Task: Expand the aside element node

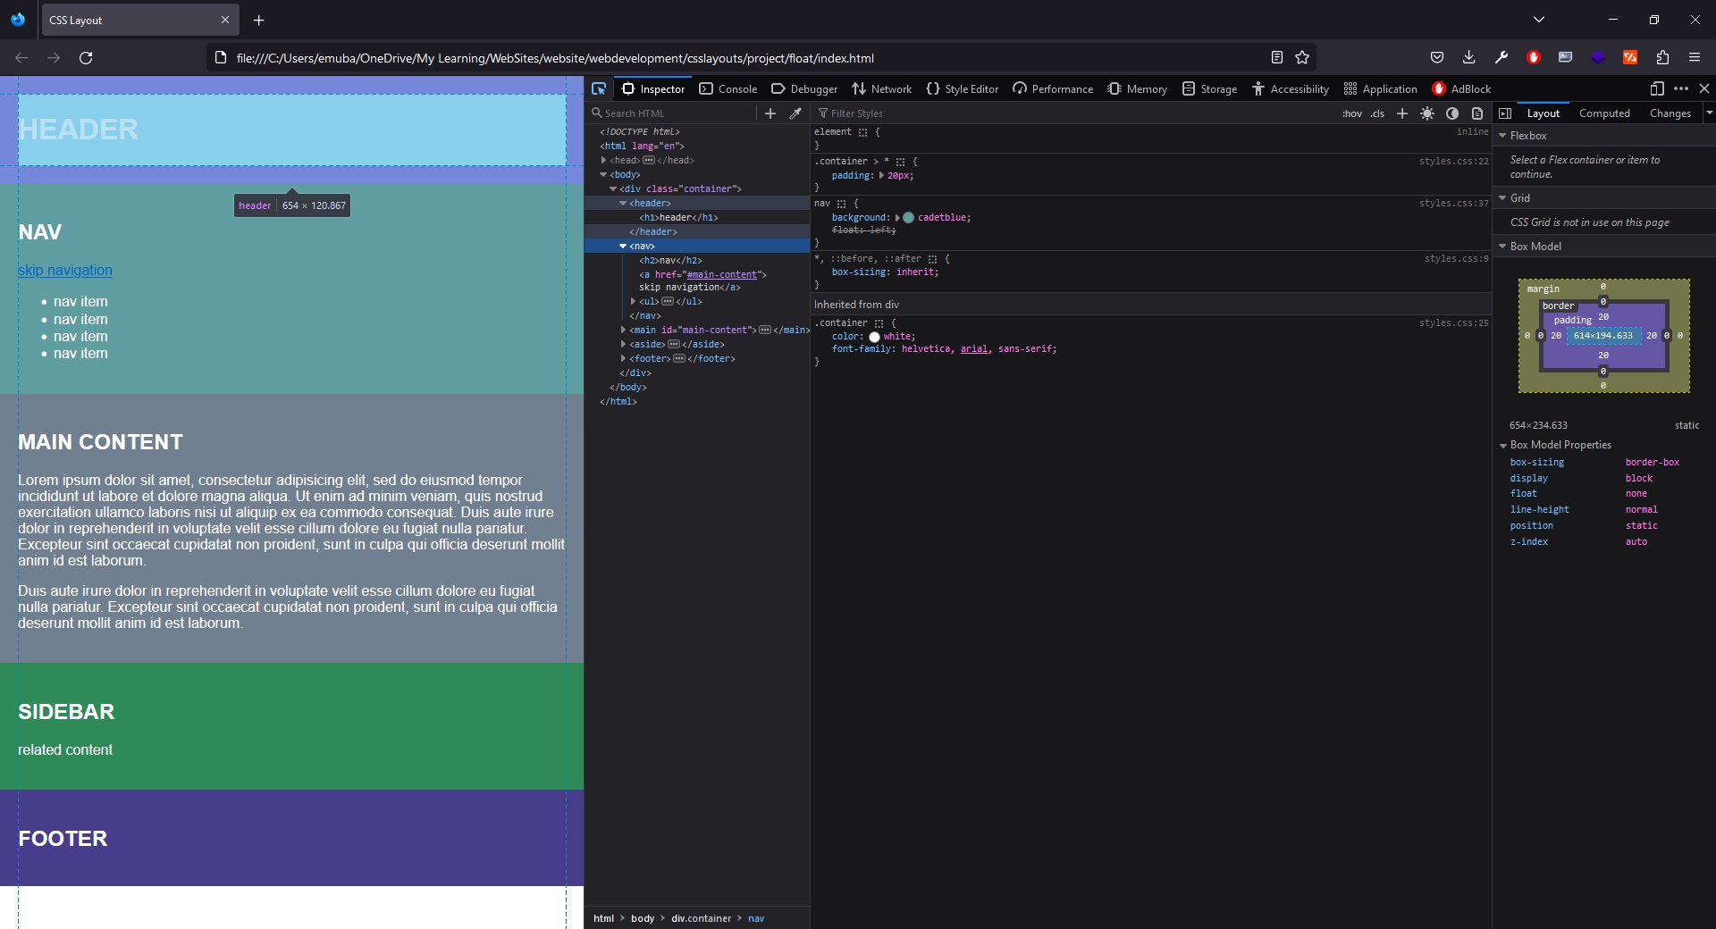Action: click(x=623, y=344)
